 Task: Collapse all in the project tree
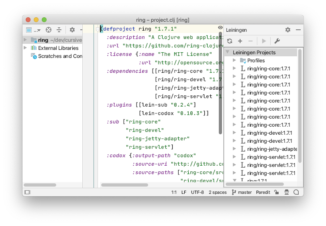click(59, 30)
